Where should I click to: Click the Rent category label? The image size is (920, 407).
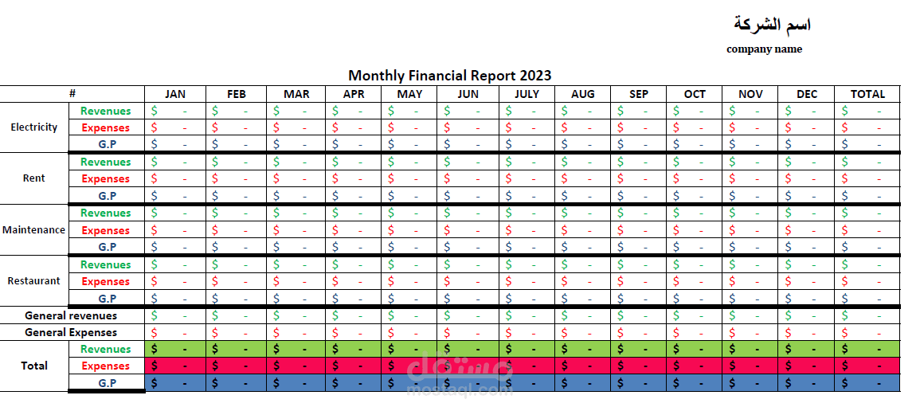coord(33,178)
